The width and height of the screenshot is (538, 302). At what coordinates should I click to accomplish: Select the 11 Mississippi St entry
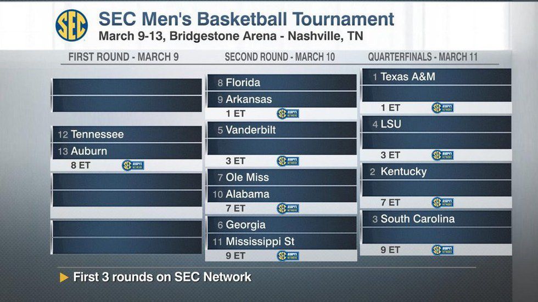(x=281, y=241)
